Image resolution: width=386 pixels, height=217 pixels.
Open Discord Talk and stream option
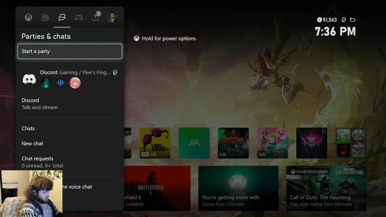coord(70,104)
